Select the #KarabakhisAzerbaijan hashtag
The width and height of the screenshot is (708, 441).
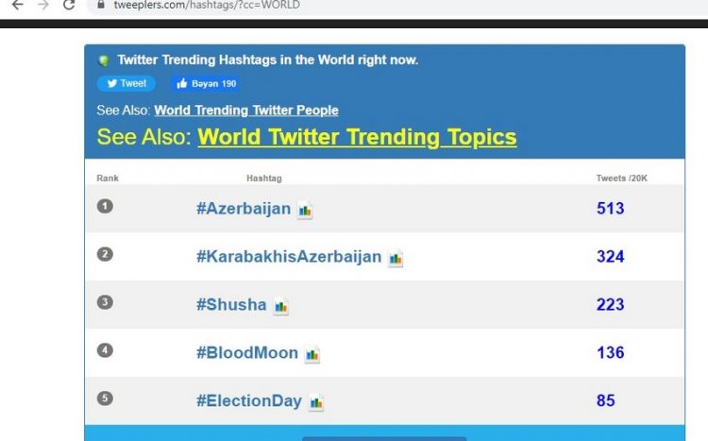(x=289, y=257)
